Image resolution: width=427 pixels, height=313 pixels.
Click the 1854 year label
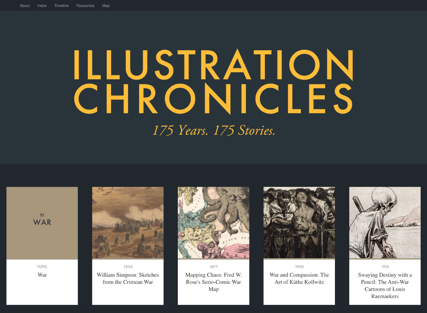[x=128, y=267]
